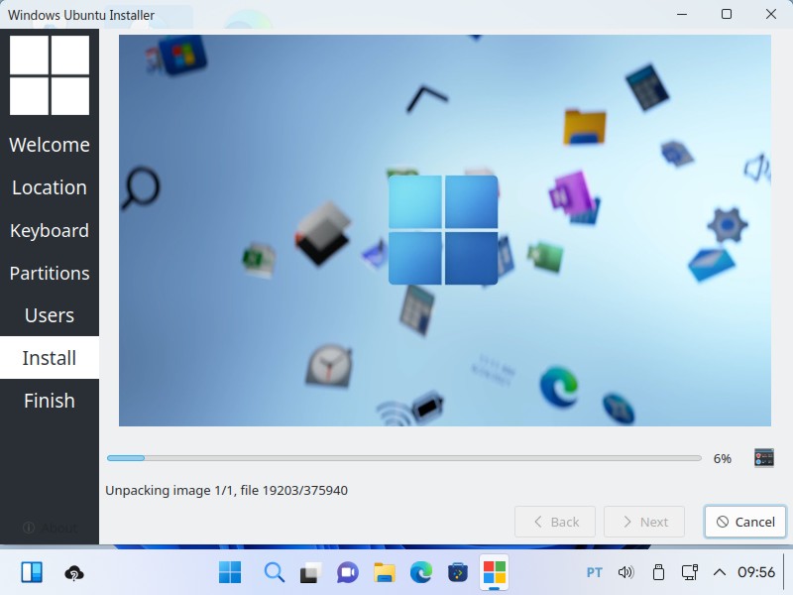Viewport: 793px width, 595px height.
Task: Click the Cancel button
Action: tap(745, 522)
